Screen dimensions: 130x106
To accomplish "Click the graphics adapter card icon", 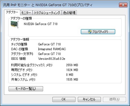I will 15,25.
